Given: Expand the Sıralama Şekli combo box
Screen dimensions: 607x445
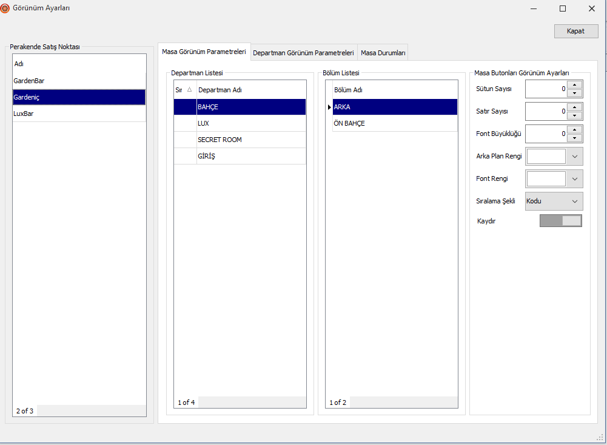Looking at the screenshot, I should 574,201.
